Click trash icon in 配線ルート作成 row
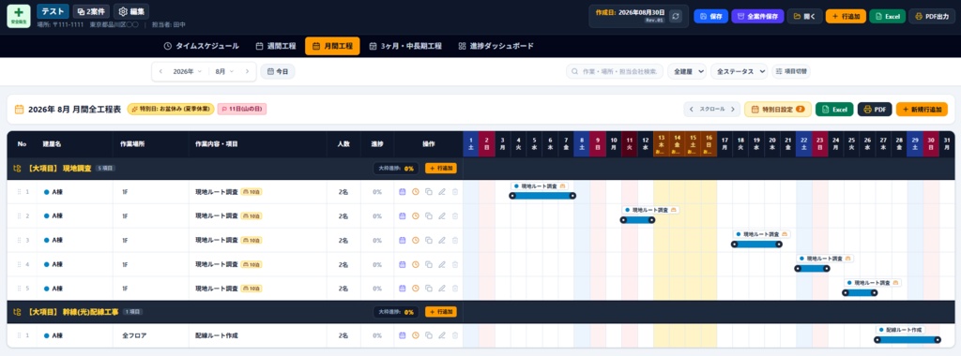 point(455,335)
